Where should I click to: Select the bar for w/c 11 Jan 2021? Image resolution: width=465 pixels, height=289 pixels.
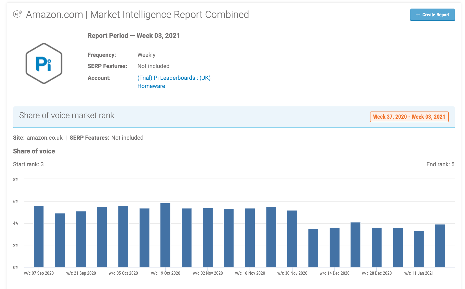419,249
